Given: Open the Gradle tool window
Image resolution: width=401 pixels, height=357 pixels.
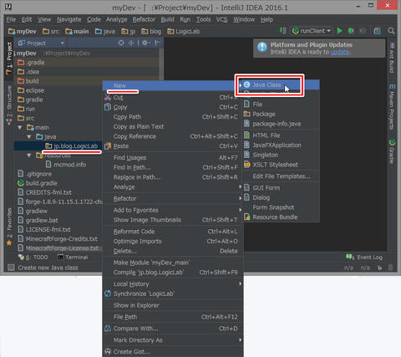Looking at the screenshot, I should coord(392,151).
